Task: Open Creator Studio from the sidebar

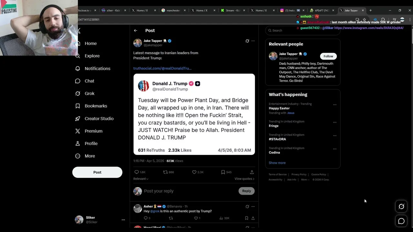Action: pyautogui.click(x=99, y=119)
